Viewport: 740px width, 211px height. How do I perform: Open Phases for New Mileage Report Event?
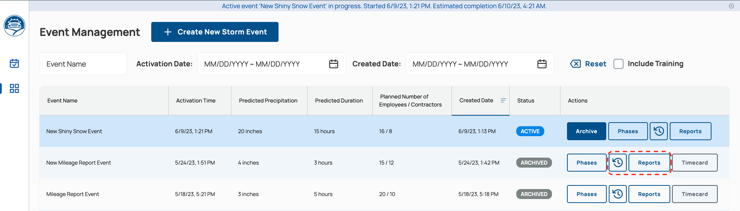click(586, 163)
